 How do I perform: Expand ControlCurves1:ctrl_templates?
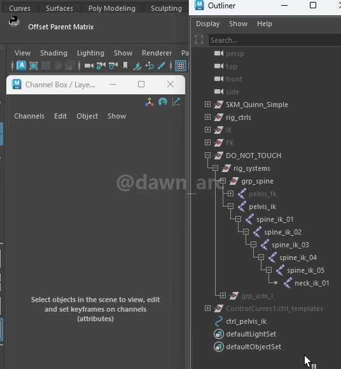[207, 308]
